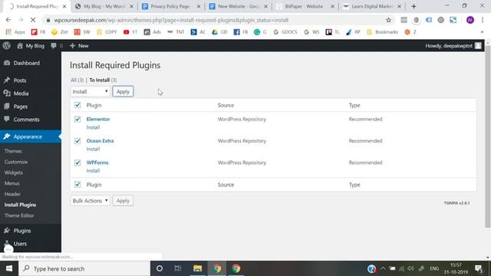Go back in browser history
The height and width of the screenshot is (276, 491).
[x=8, y=20]
